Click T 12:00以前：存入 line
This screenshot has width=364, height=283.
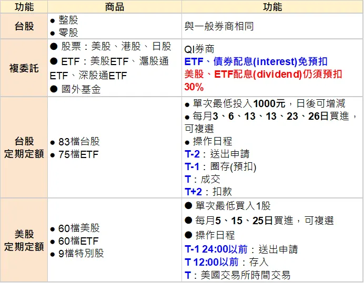[x=227, y=262]
